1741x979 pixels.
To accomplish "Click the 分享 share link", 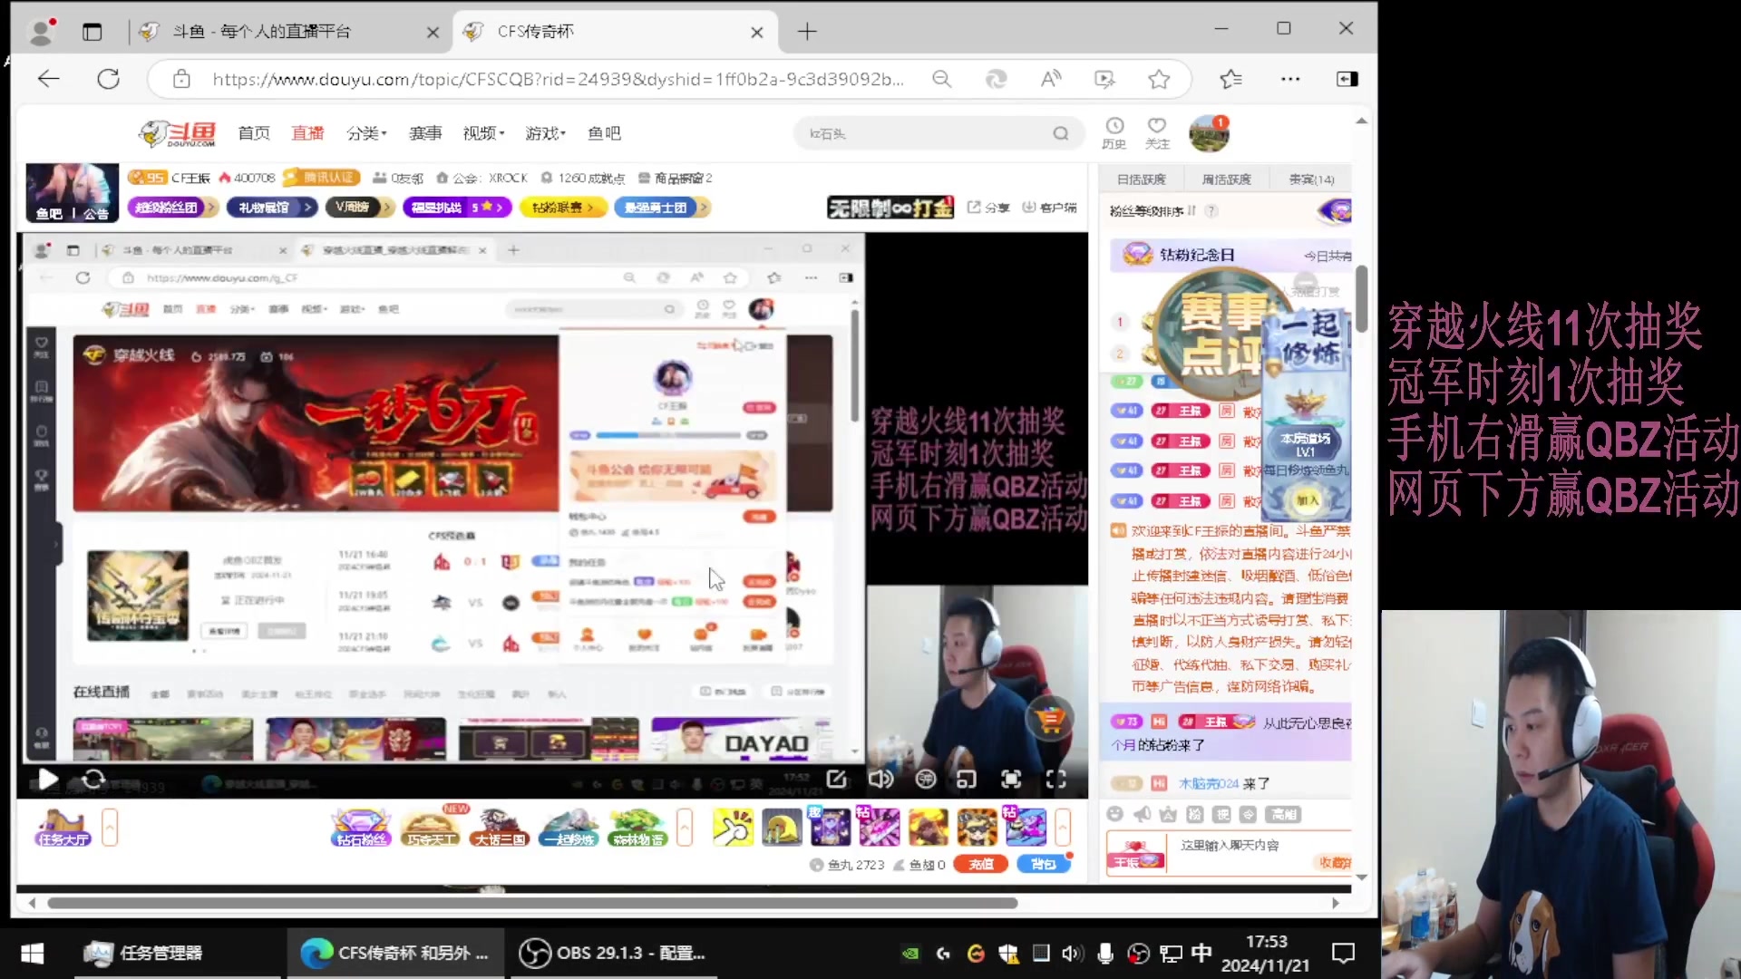I will click(x=988, y=208).
